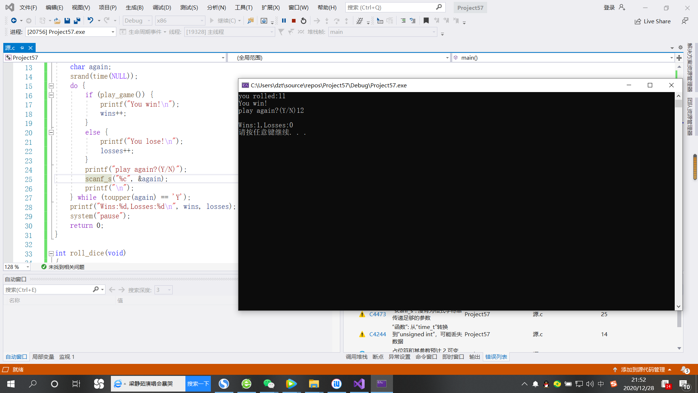This screenshot has height=393, width=698.
Task: Collapse the else block at line 20
Action: point(51,132)
